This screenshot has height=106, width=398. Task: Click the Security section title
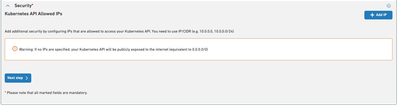tap(23, 6)
